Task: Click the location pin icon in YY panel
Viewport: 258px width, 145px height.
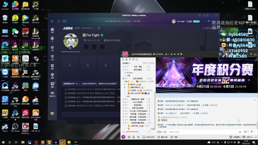Action: click(130, 60)
